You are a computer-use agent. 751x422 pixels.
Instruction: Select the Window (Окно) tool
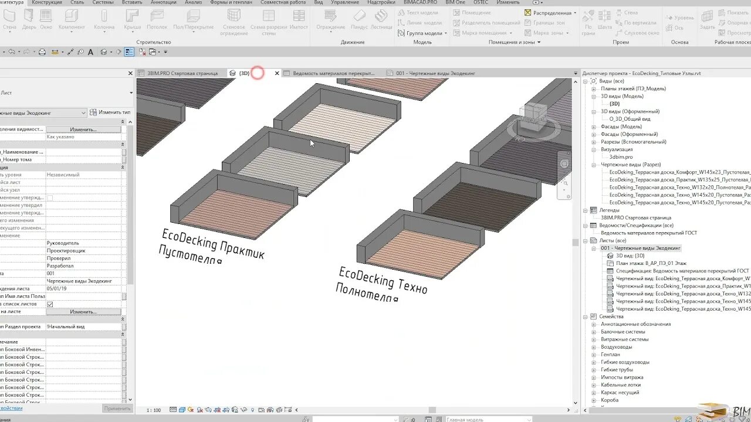tap(46, 19)
